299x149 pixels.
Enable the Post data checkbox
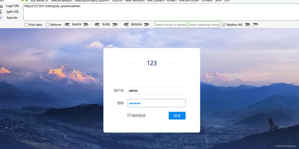[26, 24]
